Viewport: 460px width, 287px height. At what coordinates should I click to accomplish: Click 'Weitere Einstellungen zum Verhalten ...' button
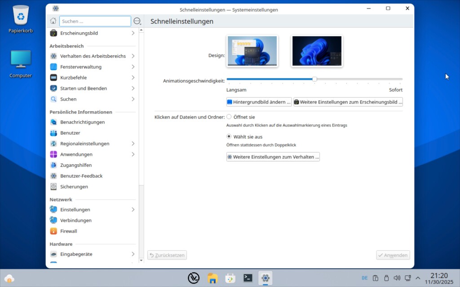coord(273,157)
